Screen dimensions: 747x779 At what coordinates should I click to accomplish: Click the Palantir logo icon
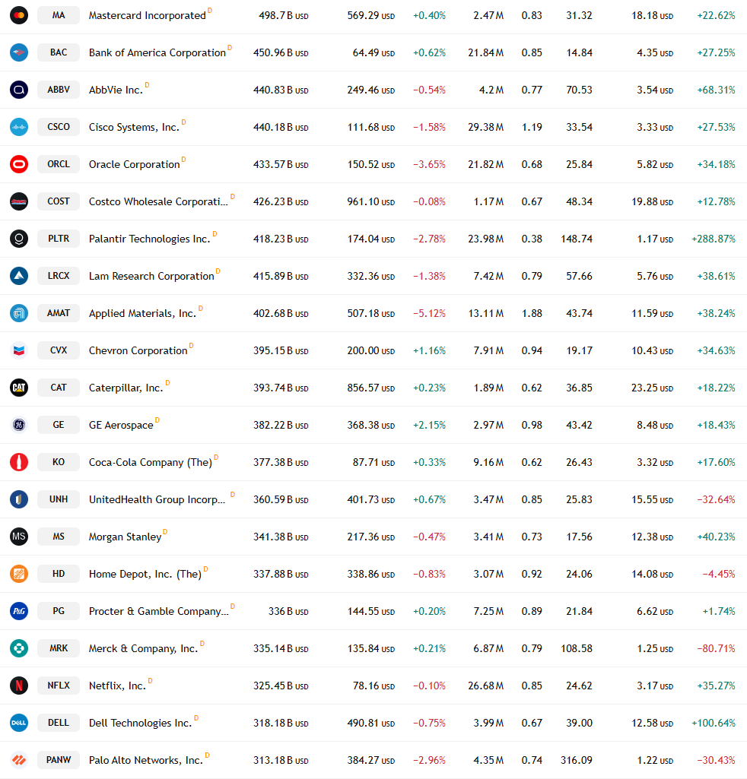(19, 239)
